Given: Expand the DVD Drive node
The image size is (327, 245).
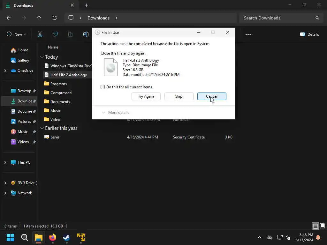Looking at the screenshot, I should pyautogui.click(x=5, y=183).
